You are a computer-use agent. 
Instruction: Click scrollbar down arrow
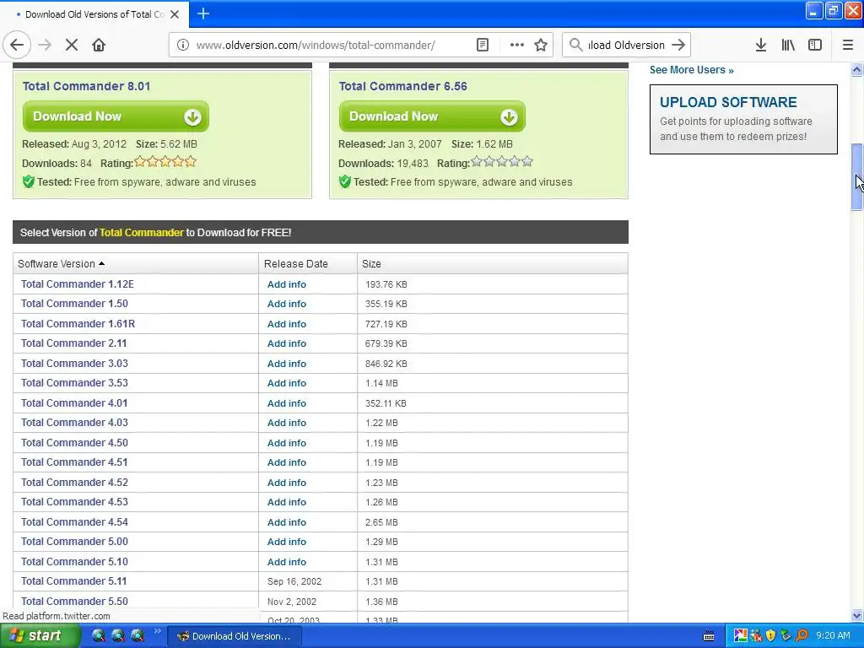pos(856,615)
